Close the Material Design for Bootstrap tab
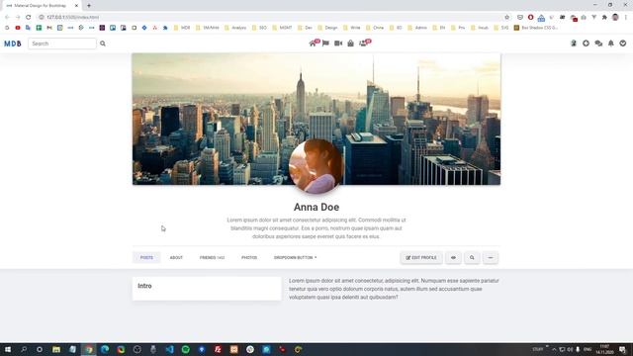Viewport: 633px width, 356px height. point(76,6)
